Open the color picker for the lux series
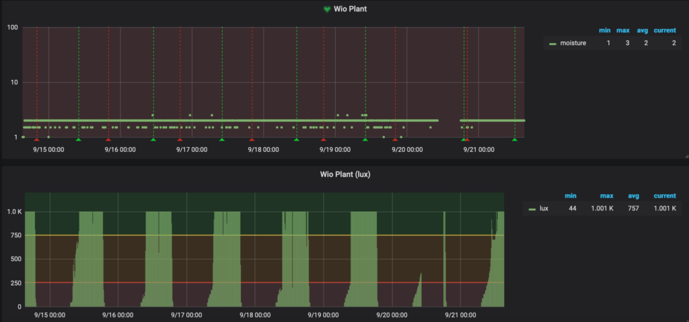Screen dimensions: 689x322 tap(532, 208)
